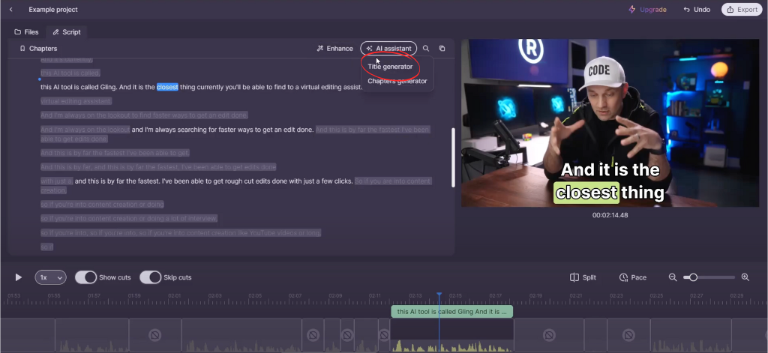Choose Chapters generator from the menu
The image size is (768, 353).
pyautogui.click(x=397, y=81)
